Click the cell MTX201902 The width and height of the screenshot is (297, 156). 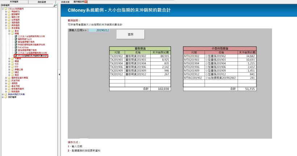(x=194, y=56)
